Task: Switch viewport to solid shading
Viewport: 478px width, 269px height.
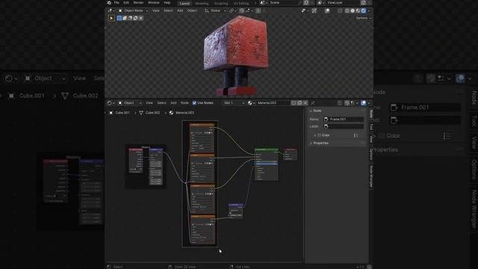Action: coord(353,10)
